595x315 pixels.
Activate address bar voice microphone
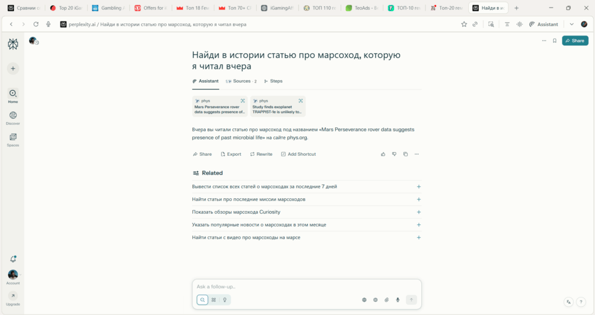click(x=48, y=24)
